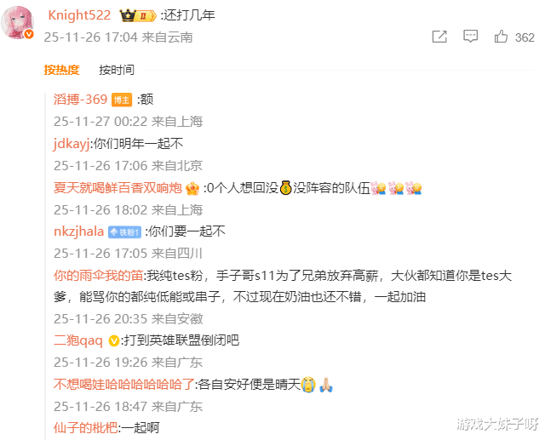Image resolution: width=545 pixels, height=440 pixels.
Task: Visit 不想喝娃哈哈哈哈哈哈了 profile
Action: [x=124, y=385]
